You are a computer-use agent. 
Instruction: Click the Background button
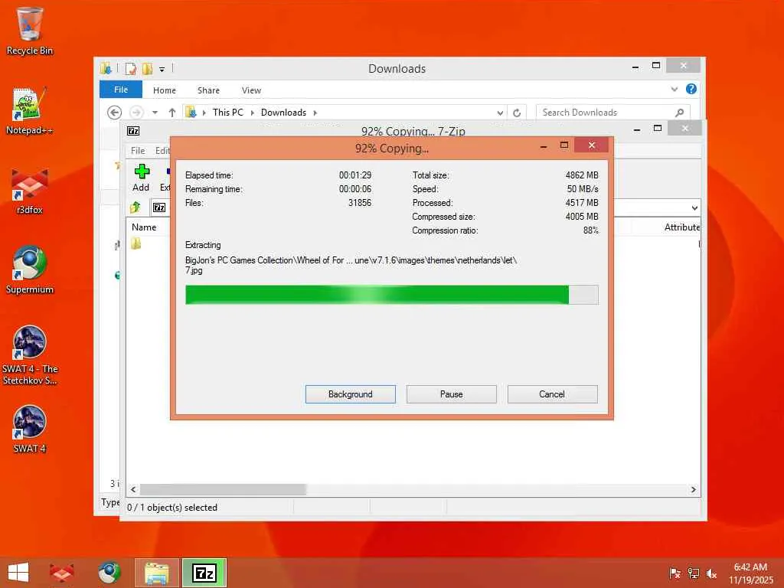coord(351,394)
